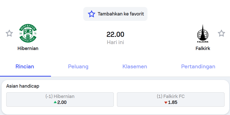Switch to the Rincian tab
The height and width of the screenshot is (115, 230).
pos(25,67)
